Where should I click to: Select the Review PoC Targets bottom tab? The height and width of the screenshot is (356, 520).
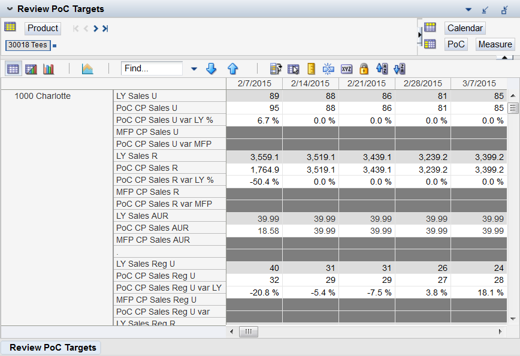[x=53, y=348]
